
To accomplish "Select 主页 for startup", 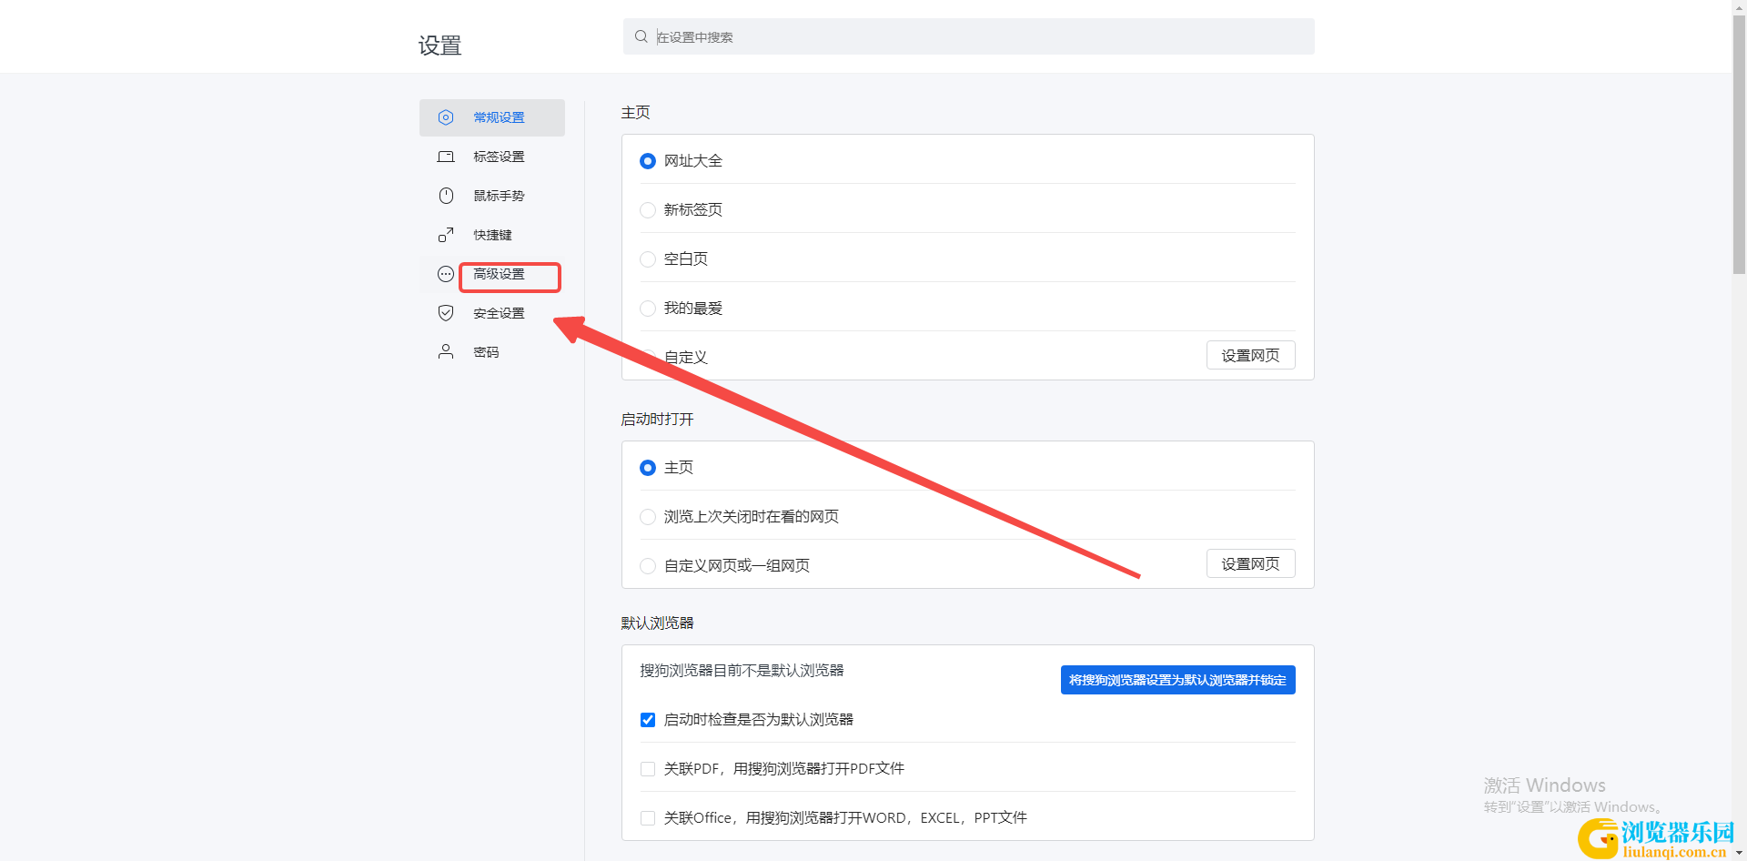I will click(x=648, y=468).
